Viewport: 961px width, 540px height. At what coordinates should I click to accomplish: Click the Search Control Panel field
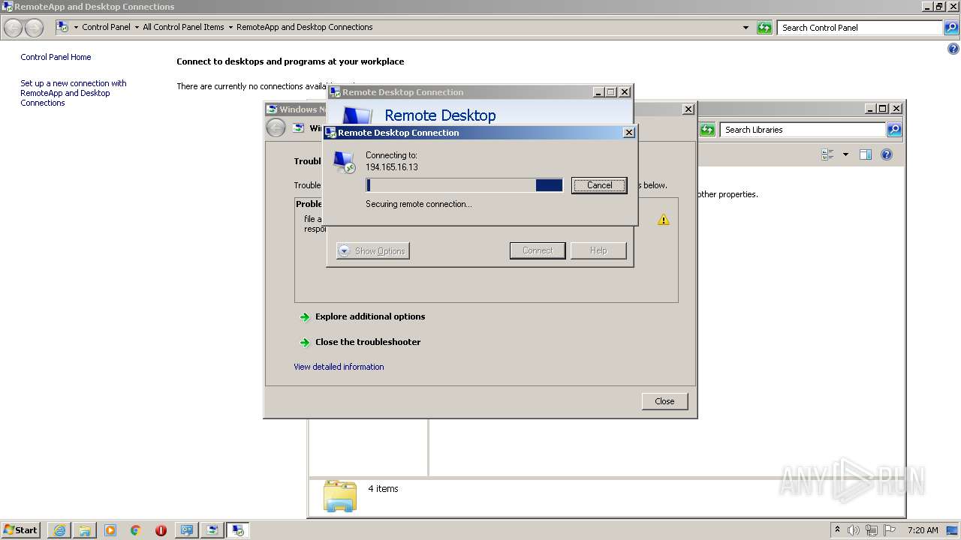pos(859,28)
